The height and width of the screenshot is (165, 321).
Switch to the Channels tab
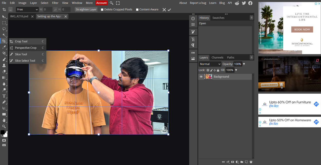click(218, 57)
